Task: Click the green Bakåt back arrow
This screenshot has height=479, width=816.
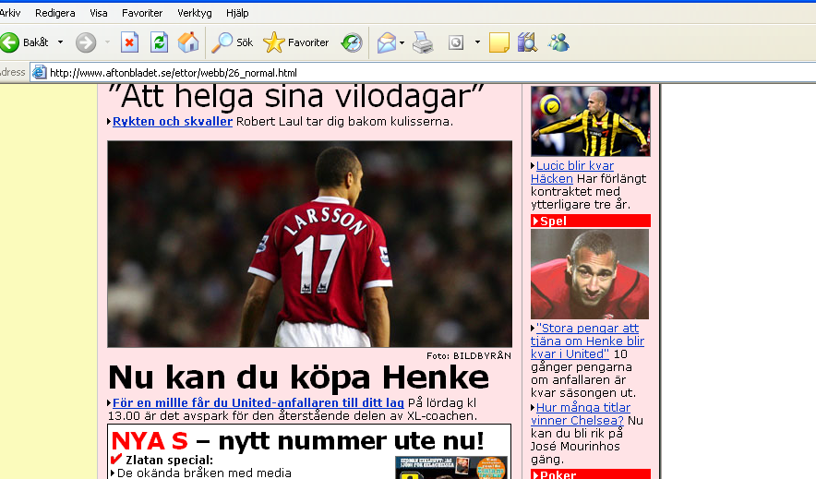Action: pos(9,42)
